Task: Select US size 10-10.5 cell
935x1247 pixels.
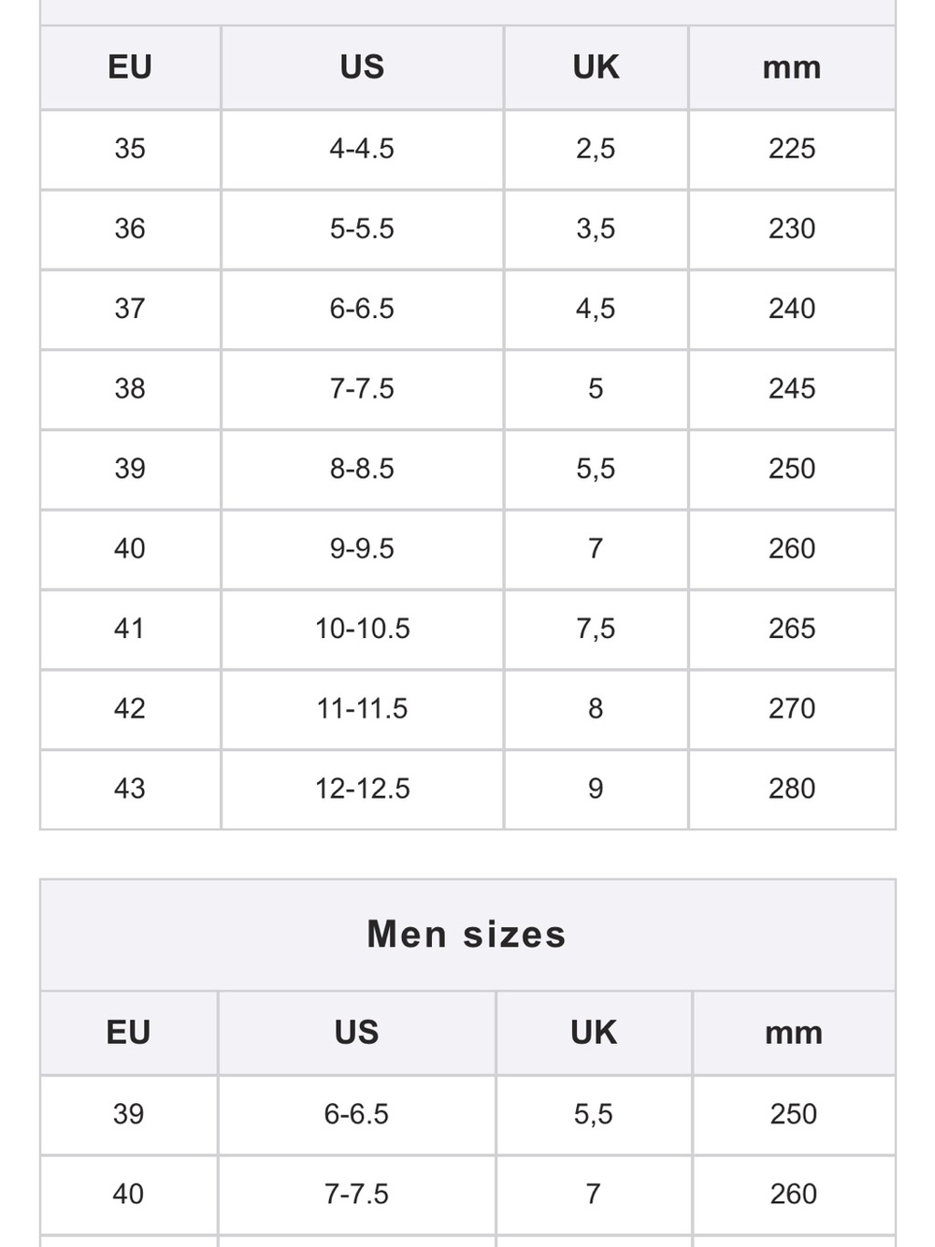Action: 362,629
